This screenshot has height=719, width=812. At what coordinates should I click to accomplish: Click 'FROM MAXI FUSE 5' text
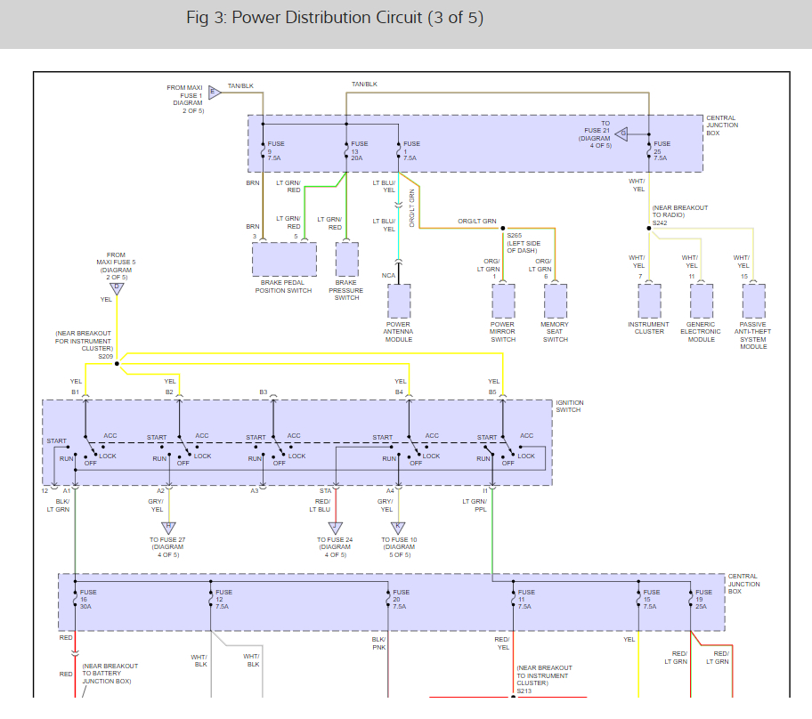click(116, 259)
